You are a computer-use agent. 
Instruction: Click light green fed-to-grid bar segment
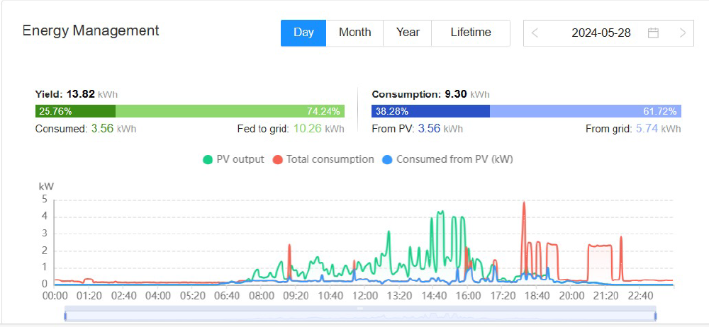(x=230, y=111)
